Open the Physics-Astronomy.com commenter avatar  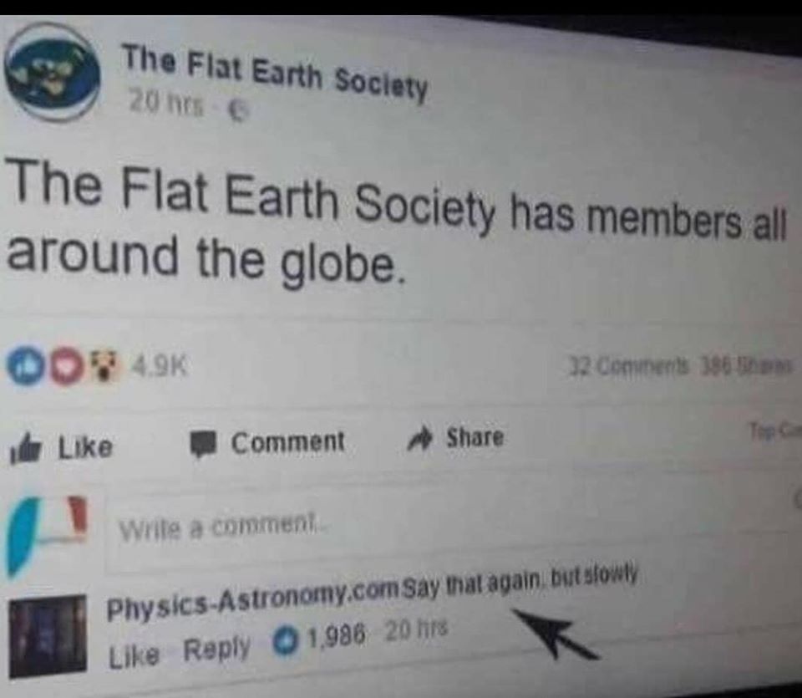pos(48,636)
